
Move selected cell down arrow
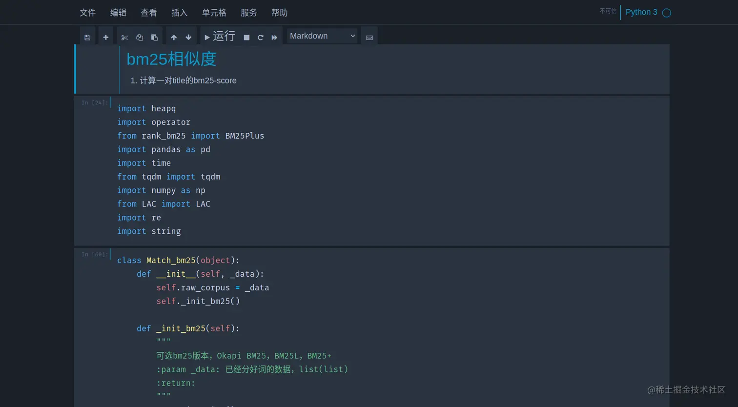(188, 37)
